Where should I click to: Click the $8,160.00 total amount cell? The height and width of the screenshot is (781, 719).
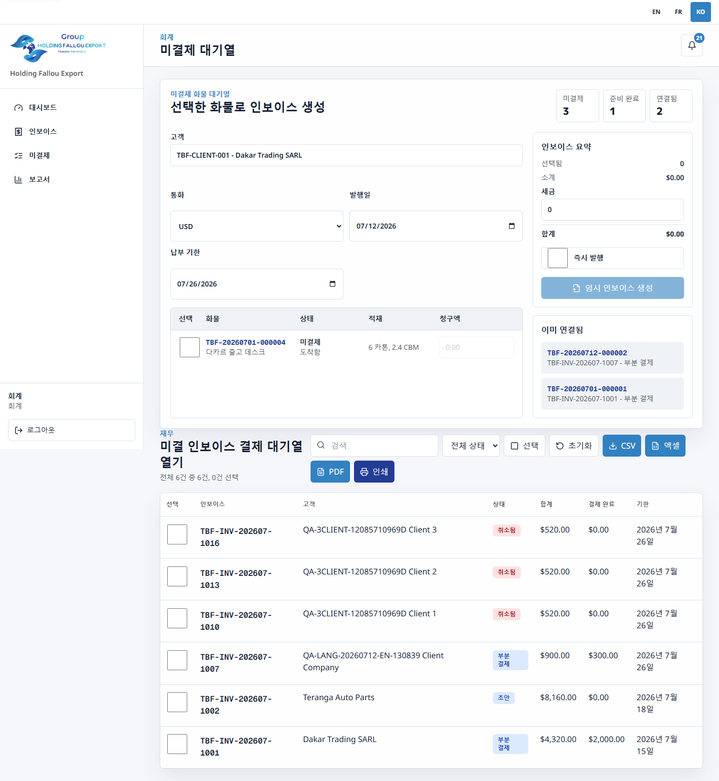558,698
